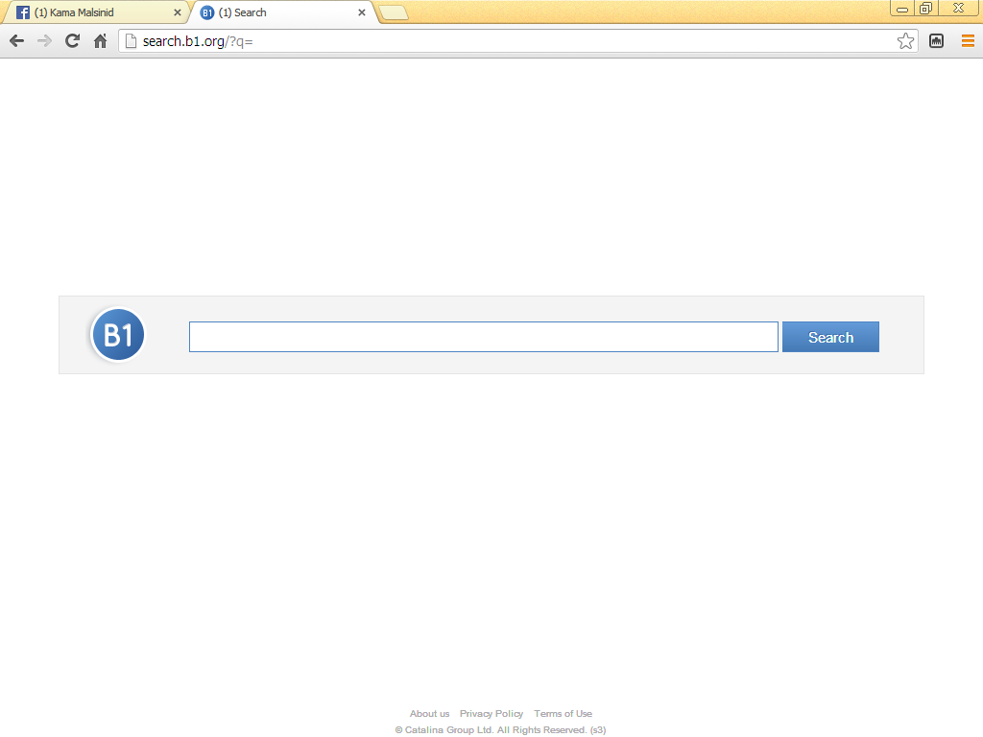This screenshot has width=983, height=737.
Task: Click the Catalina Group copyright text
Action: pos(500,730)
